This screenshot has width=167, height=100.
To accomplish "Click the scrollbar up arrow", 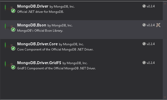I will [165, 3].
